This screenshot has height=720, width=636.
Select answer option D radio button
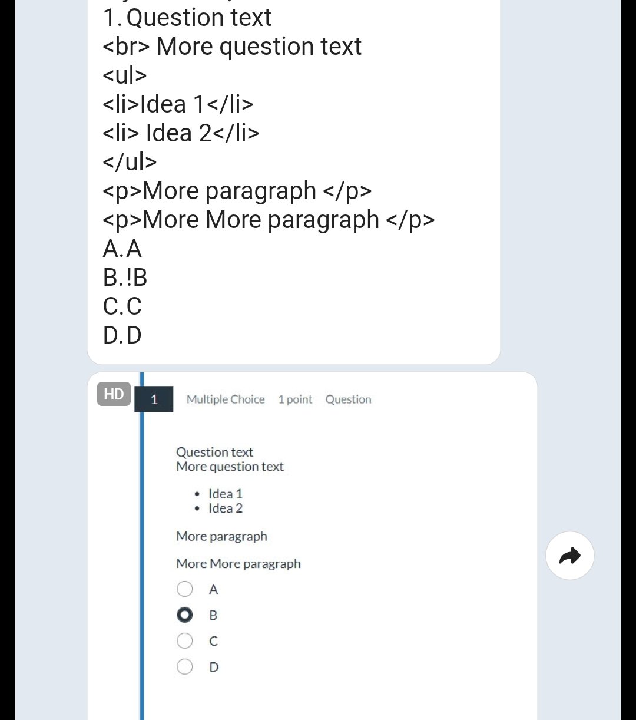coord(184,666)
